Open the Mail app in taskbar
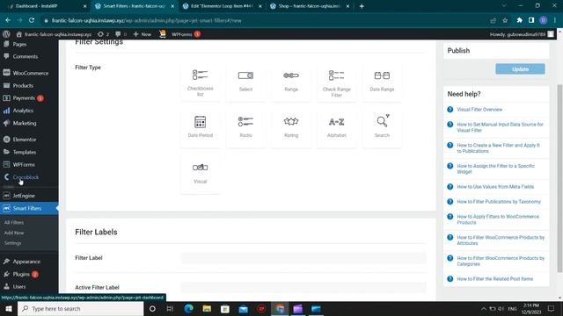This screenshot has width=563, height=316. [x=243, y=308]
